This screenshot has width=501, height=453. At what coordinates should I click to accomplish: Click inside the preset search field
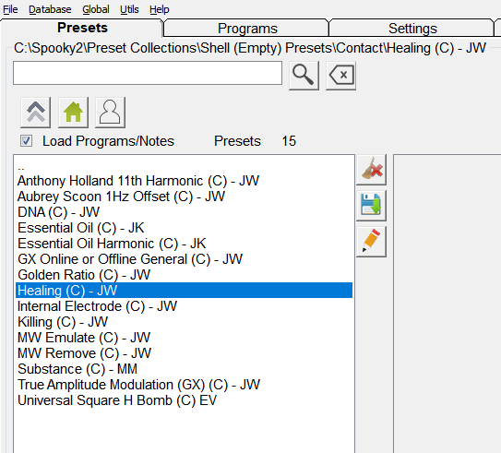[x=148, y=73]
